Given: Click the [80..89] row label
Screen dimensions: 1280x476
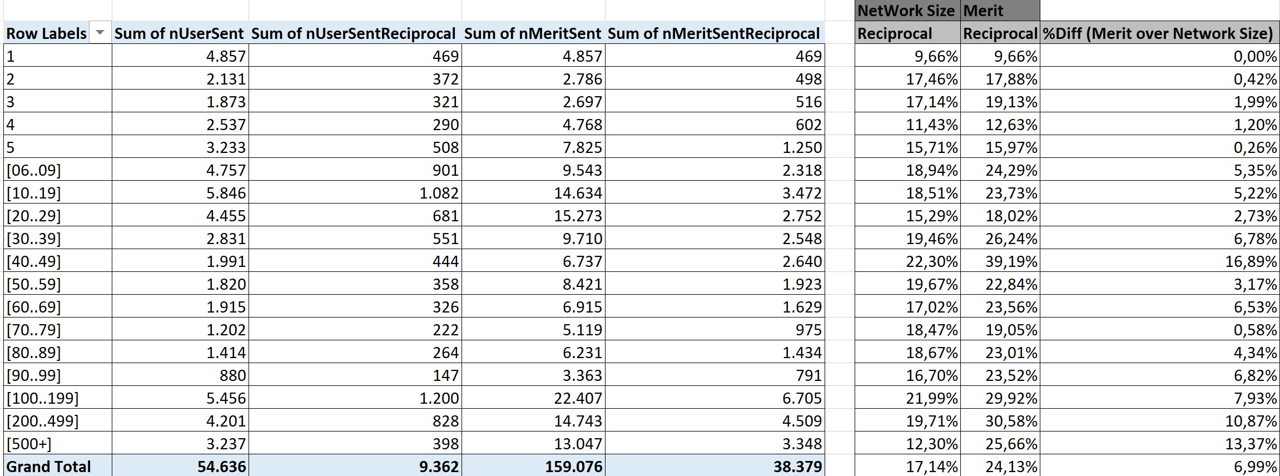Looking at the screenshot, I should [57, 352].
